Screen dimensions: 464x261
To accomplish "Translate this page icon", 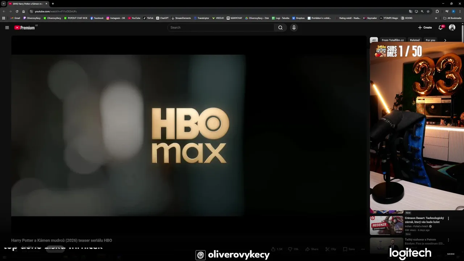I will click(410, 11).
